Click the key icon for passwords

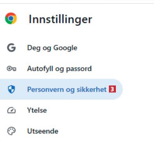click(11, 69)
